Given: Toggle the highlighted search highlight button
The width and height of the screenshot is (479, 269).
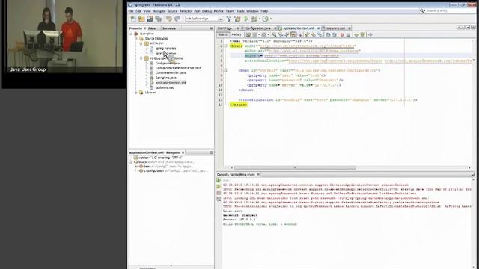Looking at the screenshot, I should pos(293,35).
